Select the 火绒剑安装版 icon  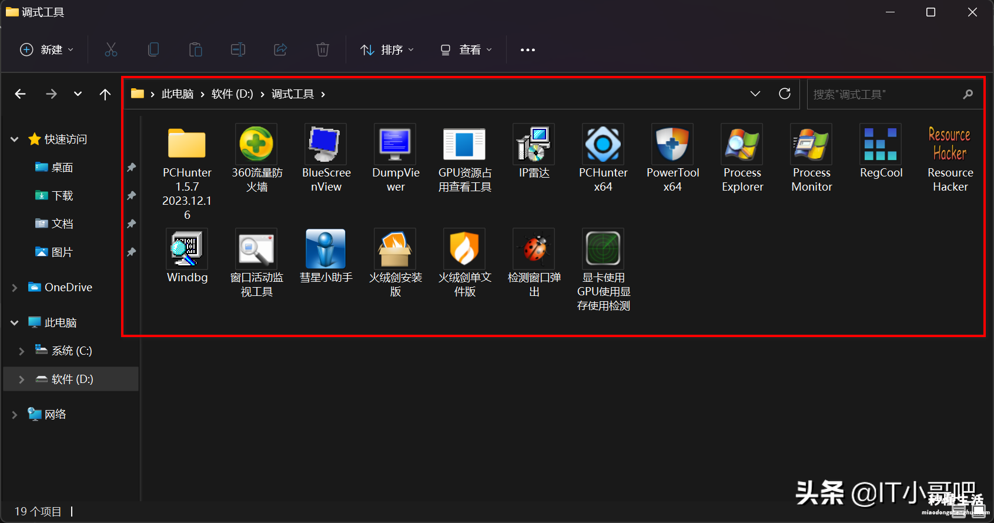pyautogui.click(x=395, y=249)
